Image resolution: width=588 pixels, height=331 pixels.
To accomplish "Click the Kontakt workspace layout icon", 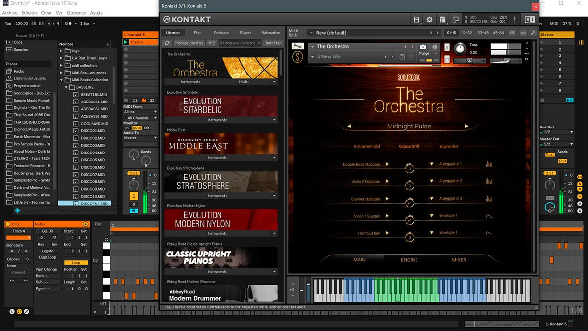I will click(443, 20).
